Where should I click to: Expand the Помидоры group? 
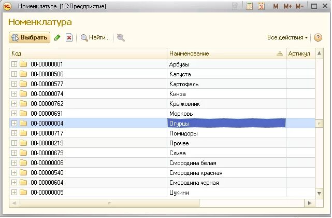[14, 133]
